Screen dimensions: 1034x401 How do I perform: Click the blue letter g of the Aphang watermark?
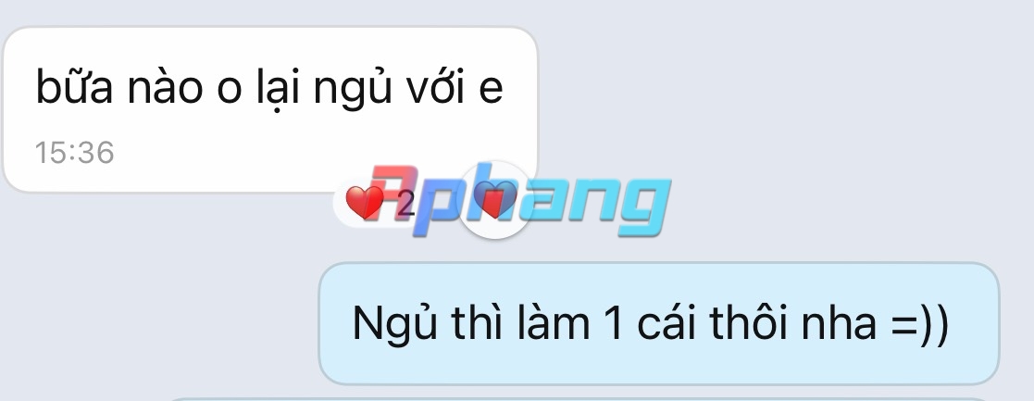(x=640, y=206)
